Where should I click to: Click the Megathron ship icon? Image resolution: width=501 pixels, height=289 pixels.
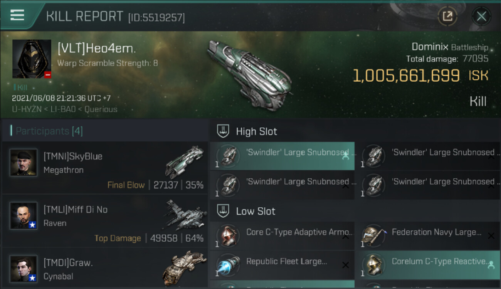coord(184,162)
